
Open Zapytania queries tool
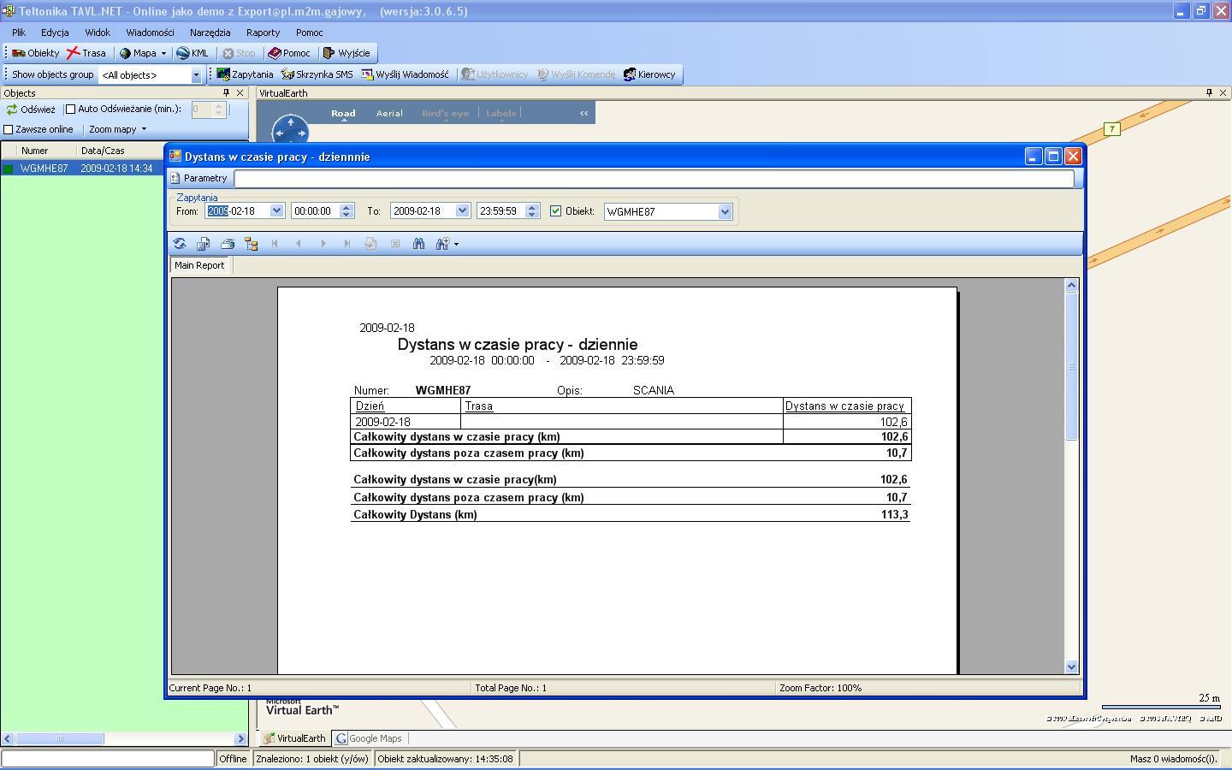click(245, 74)
